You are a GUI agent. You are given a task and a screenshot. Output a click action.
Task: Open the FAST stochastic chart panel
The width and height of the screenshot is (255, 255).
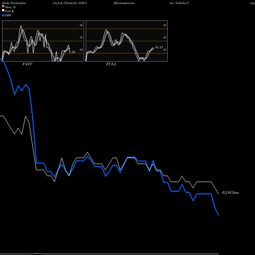[43, 41]
